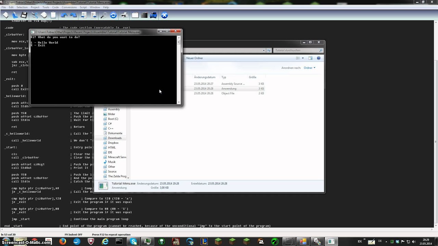Open the Selection menu
The image size is (438, 246).
click(x=22, y=7)
